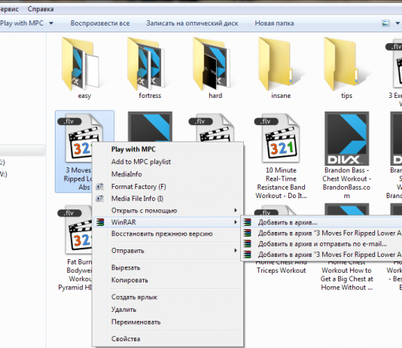Expand the WinRAR submenu arrow
This screenshot has width=402, height=348.
236,222
